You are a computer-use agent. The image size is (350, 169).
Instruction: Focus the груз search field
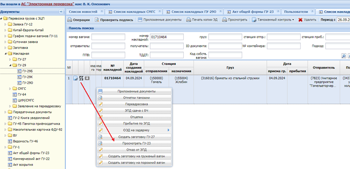pyautogui.click(x=225, y=37)
